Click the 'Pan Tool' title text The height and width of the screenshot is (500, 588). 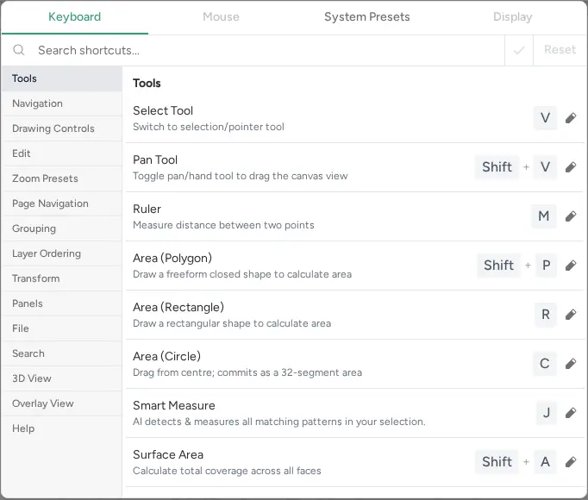tap(155, 159)
